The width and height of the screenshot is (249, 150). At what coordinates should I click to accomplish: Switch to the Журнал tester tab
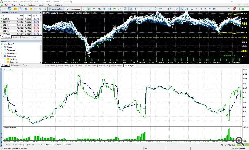coord(67,145)
